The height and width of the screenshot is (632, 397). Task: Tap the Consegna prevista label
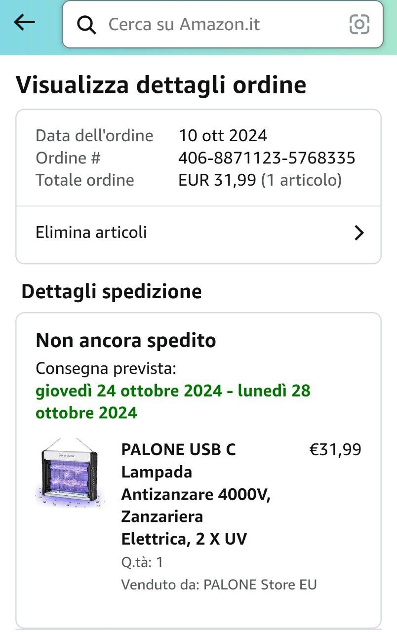pos(106,368)
